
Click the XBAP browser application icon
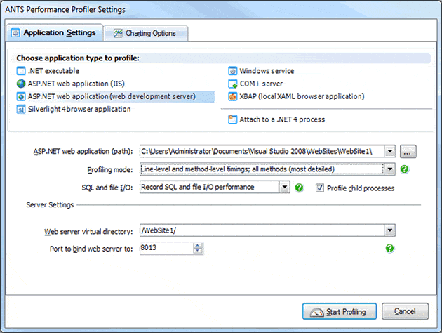(x=232, y=96)
